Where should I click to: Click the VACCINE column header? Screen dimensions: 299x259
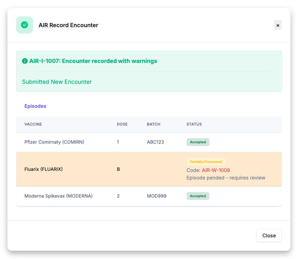point(33,124)
